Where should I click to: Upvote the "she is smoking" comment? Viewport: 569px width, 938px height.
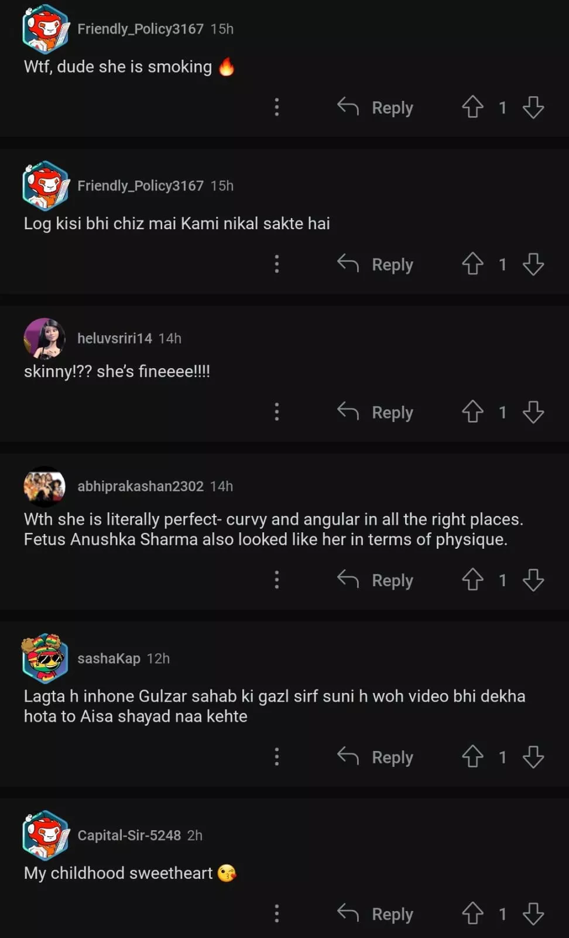click(x=472, y=107)
